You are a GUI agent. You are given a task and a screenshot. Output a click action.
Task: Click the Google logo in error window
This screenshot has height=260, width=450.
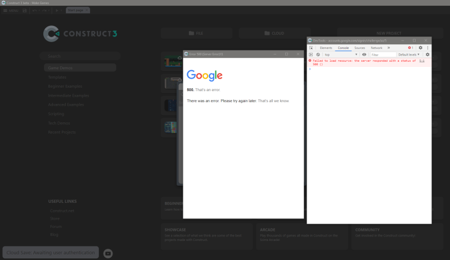click(205, 75)
